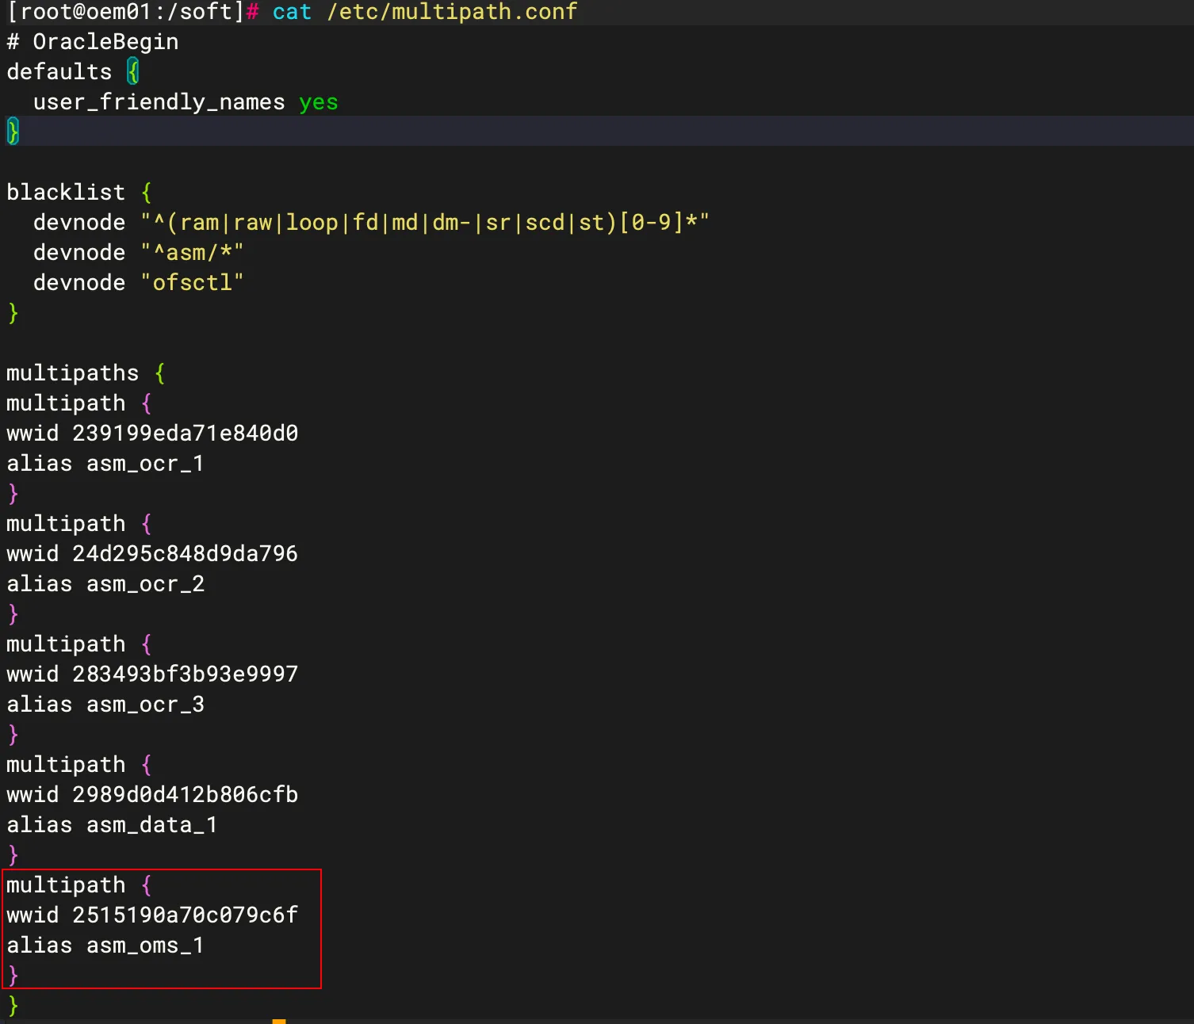This screenshot has height=1024, width=1194.
Task: Click the alias asm_data_1 text
Action: (x=112, y=825)
